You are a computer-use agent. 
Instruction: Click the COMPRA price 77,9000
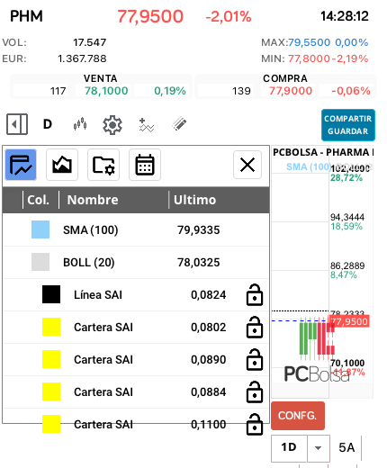[291, 91]
